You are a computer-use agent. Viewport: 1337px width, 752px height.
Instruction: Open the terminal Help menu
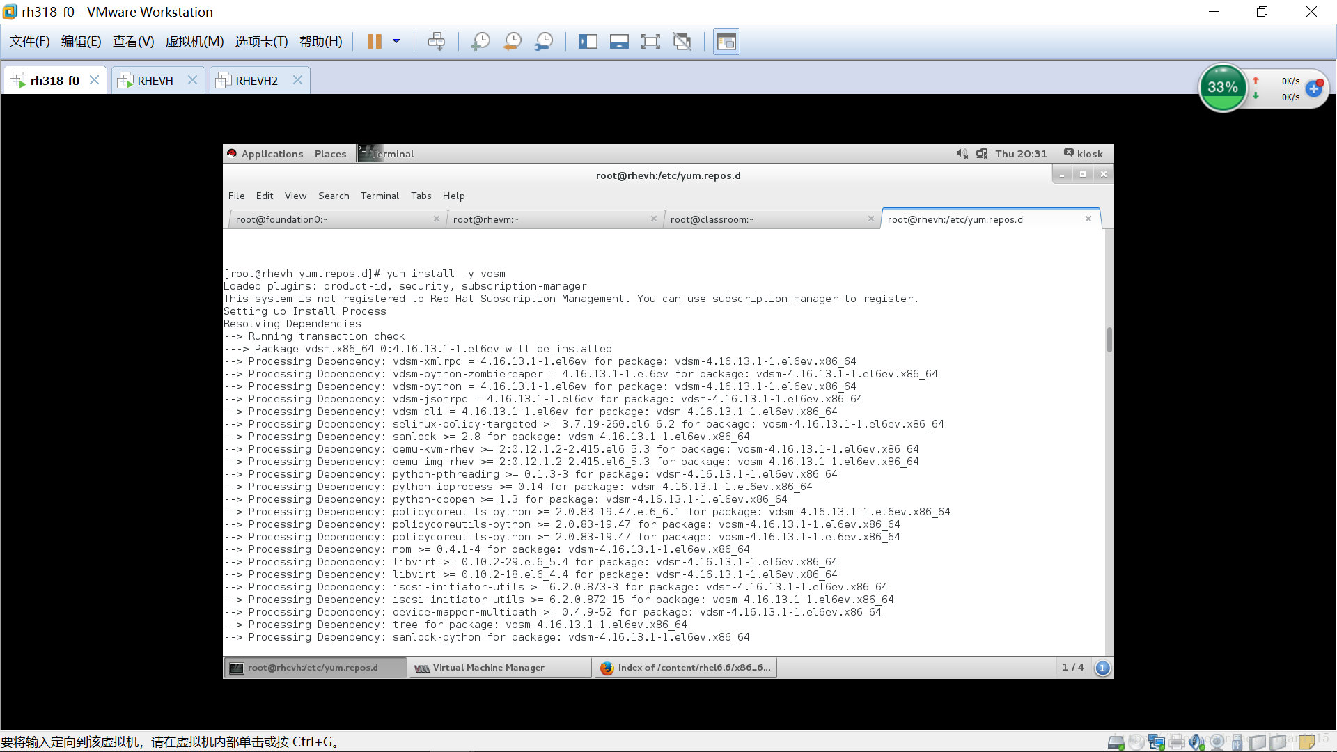click(454, 196)
